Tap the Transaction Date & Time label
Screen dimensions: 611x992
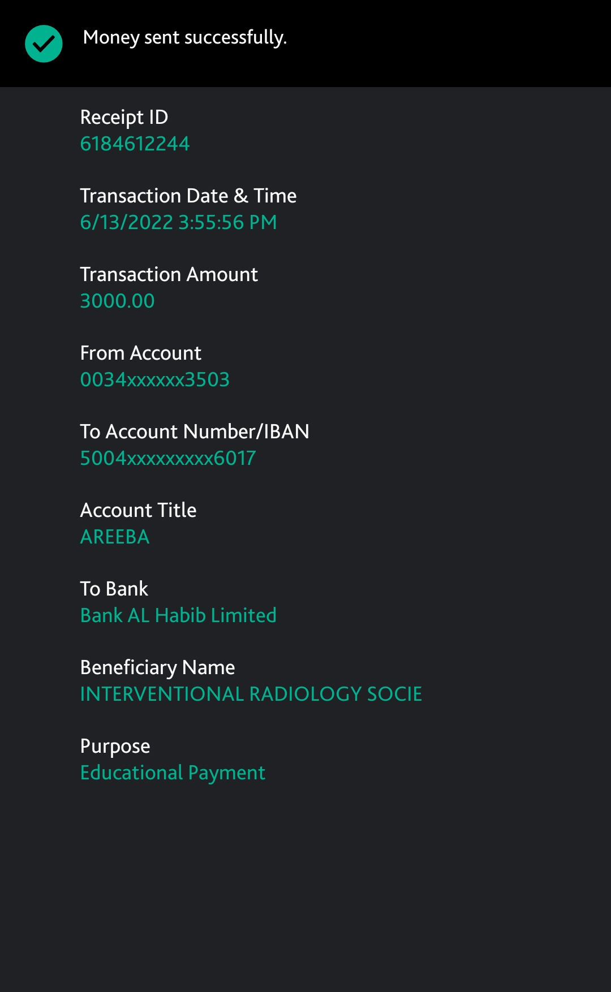click(x=188, y=196)
